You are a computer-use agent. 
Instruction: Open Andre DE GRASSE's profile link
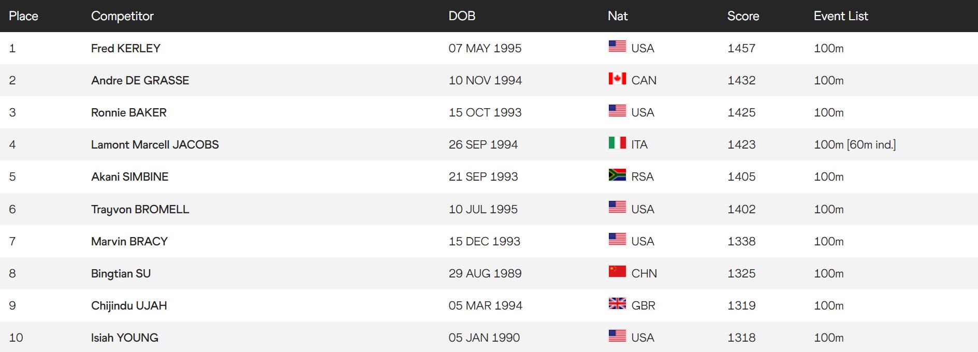pos(140,80)
